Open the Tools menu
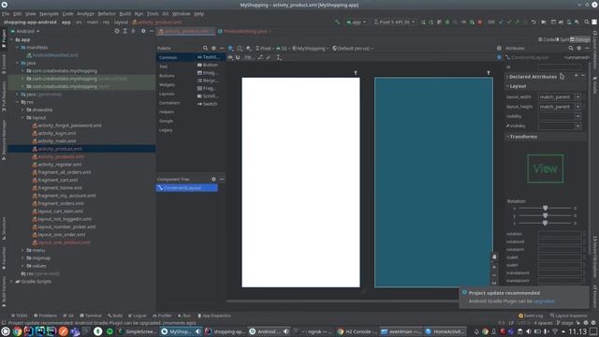This screenshot has width=599, height=337. click(153, 14)
